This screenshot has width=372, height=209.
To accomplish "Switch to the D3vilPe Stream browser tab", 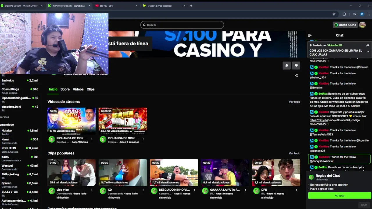I will (22, 6).
